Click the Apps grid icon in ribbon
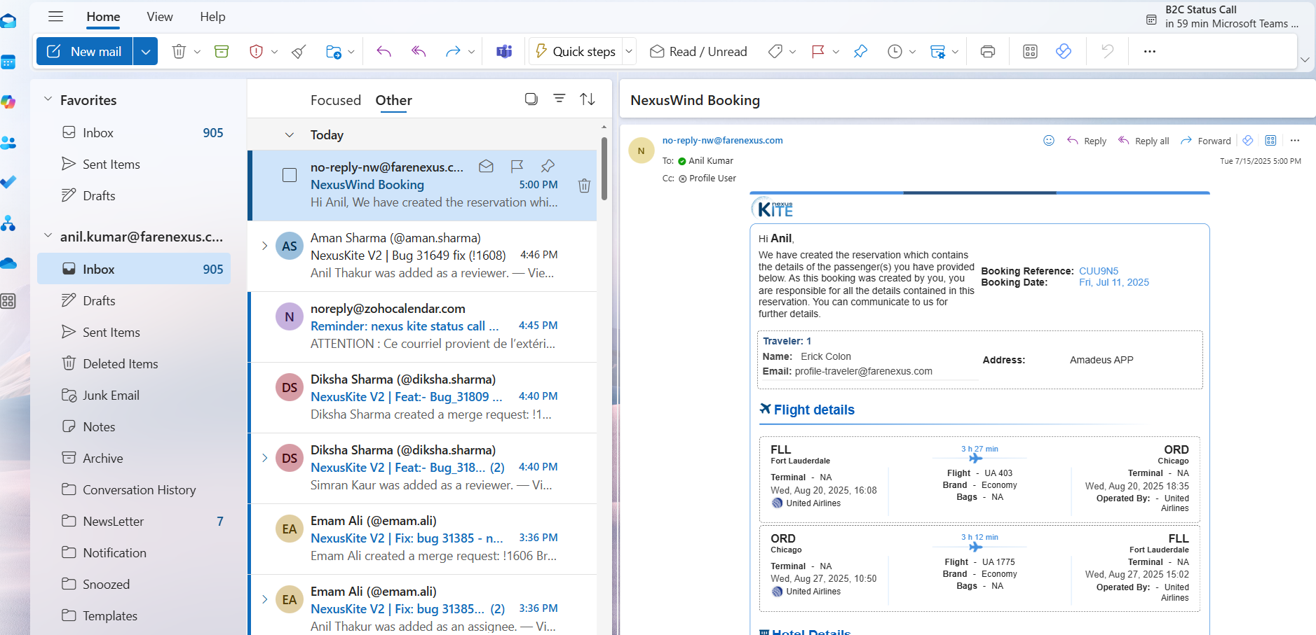 point(1030,51)
